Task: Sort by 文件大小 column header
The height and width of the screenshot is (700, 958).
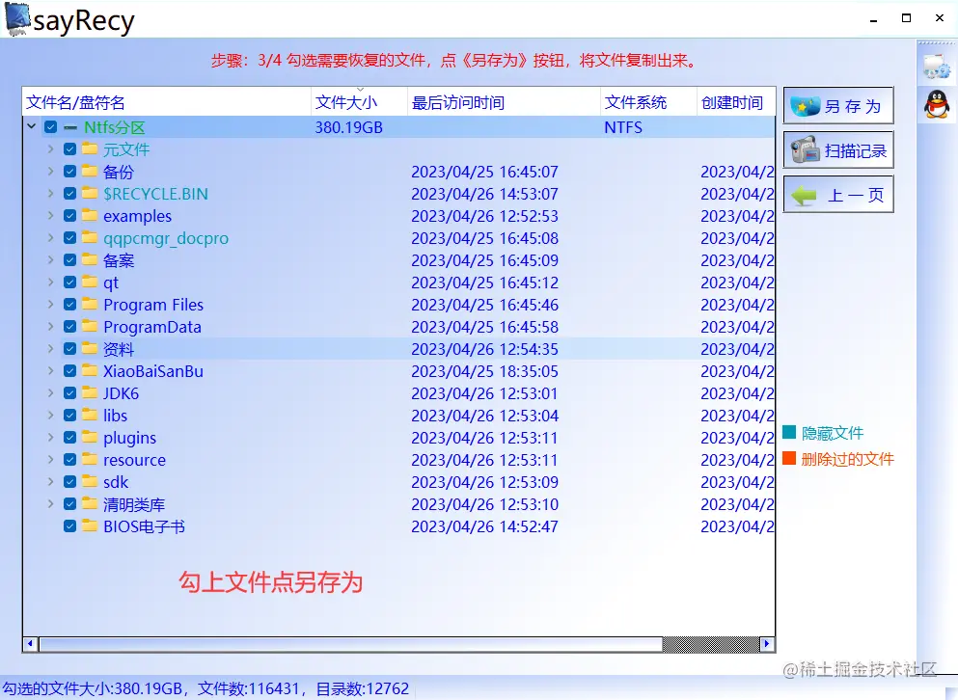Action: click(359, 102)
